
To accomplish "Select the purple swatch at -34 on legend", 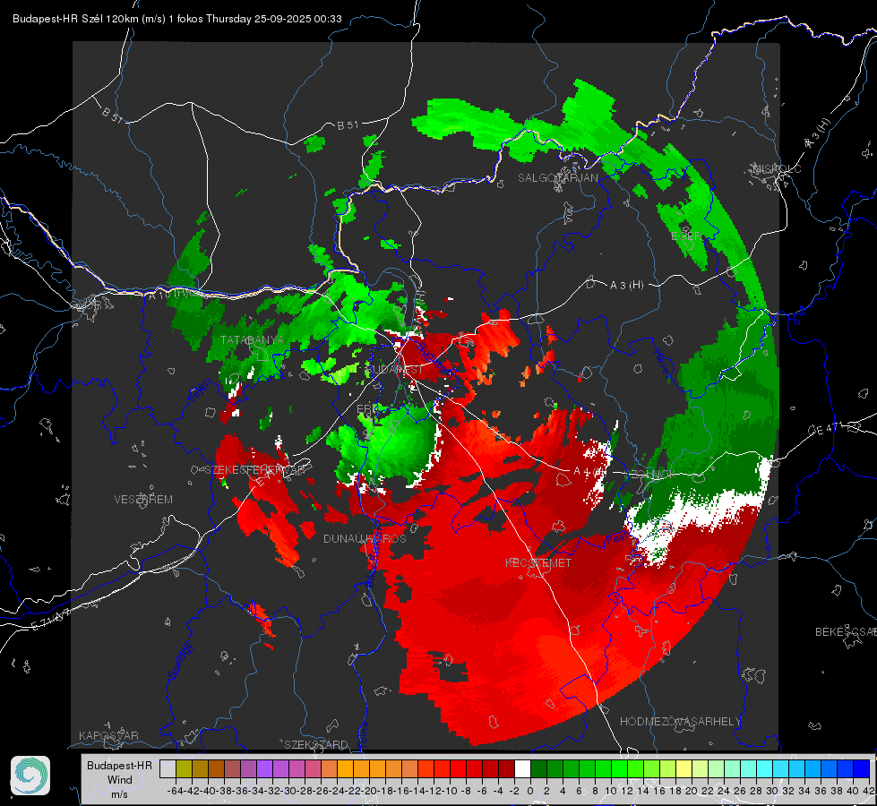I will point(264,769).
